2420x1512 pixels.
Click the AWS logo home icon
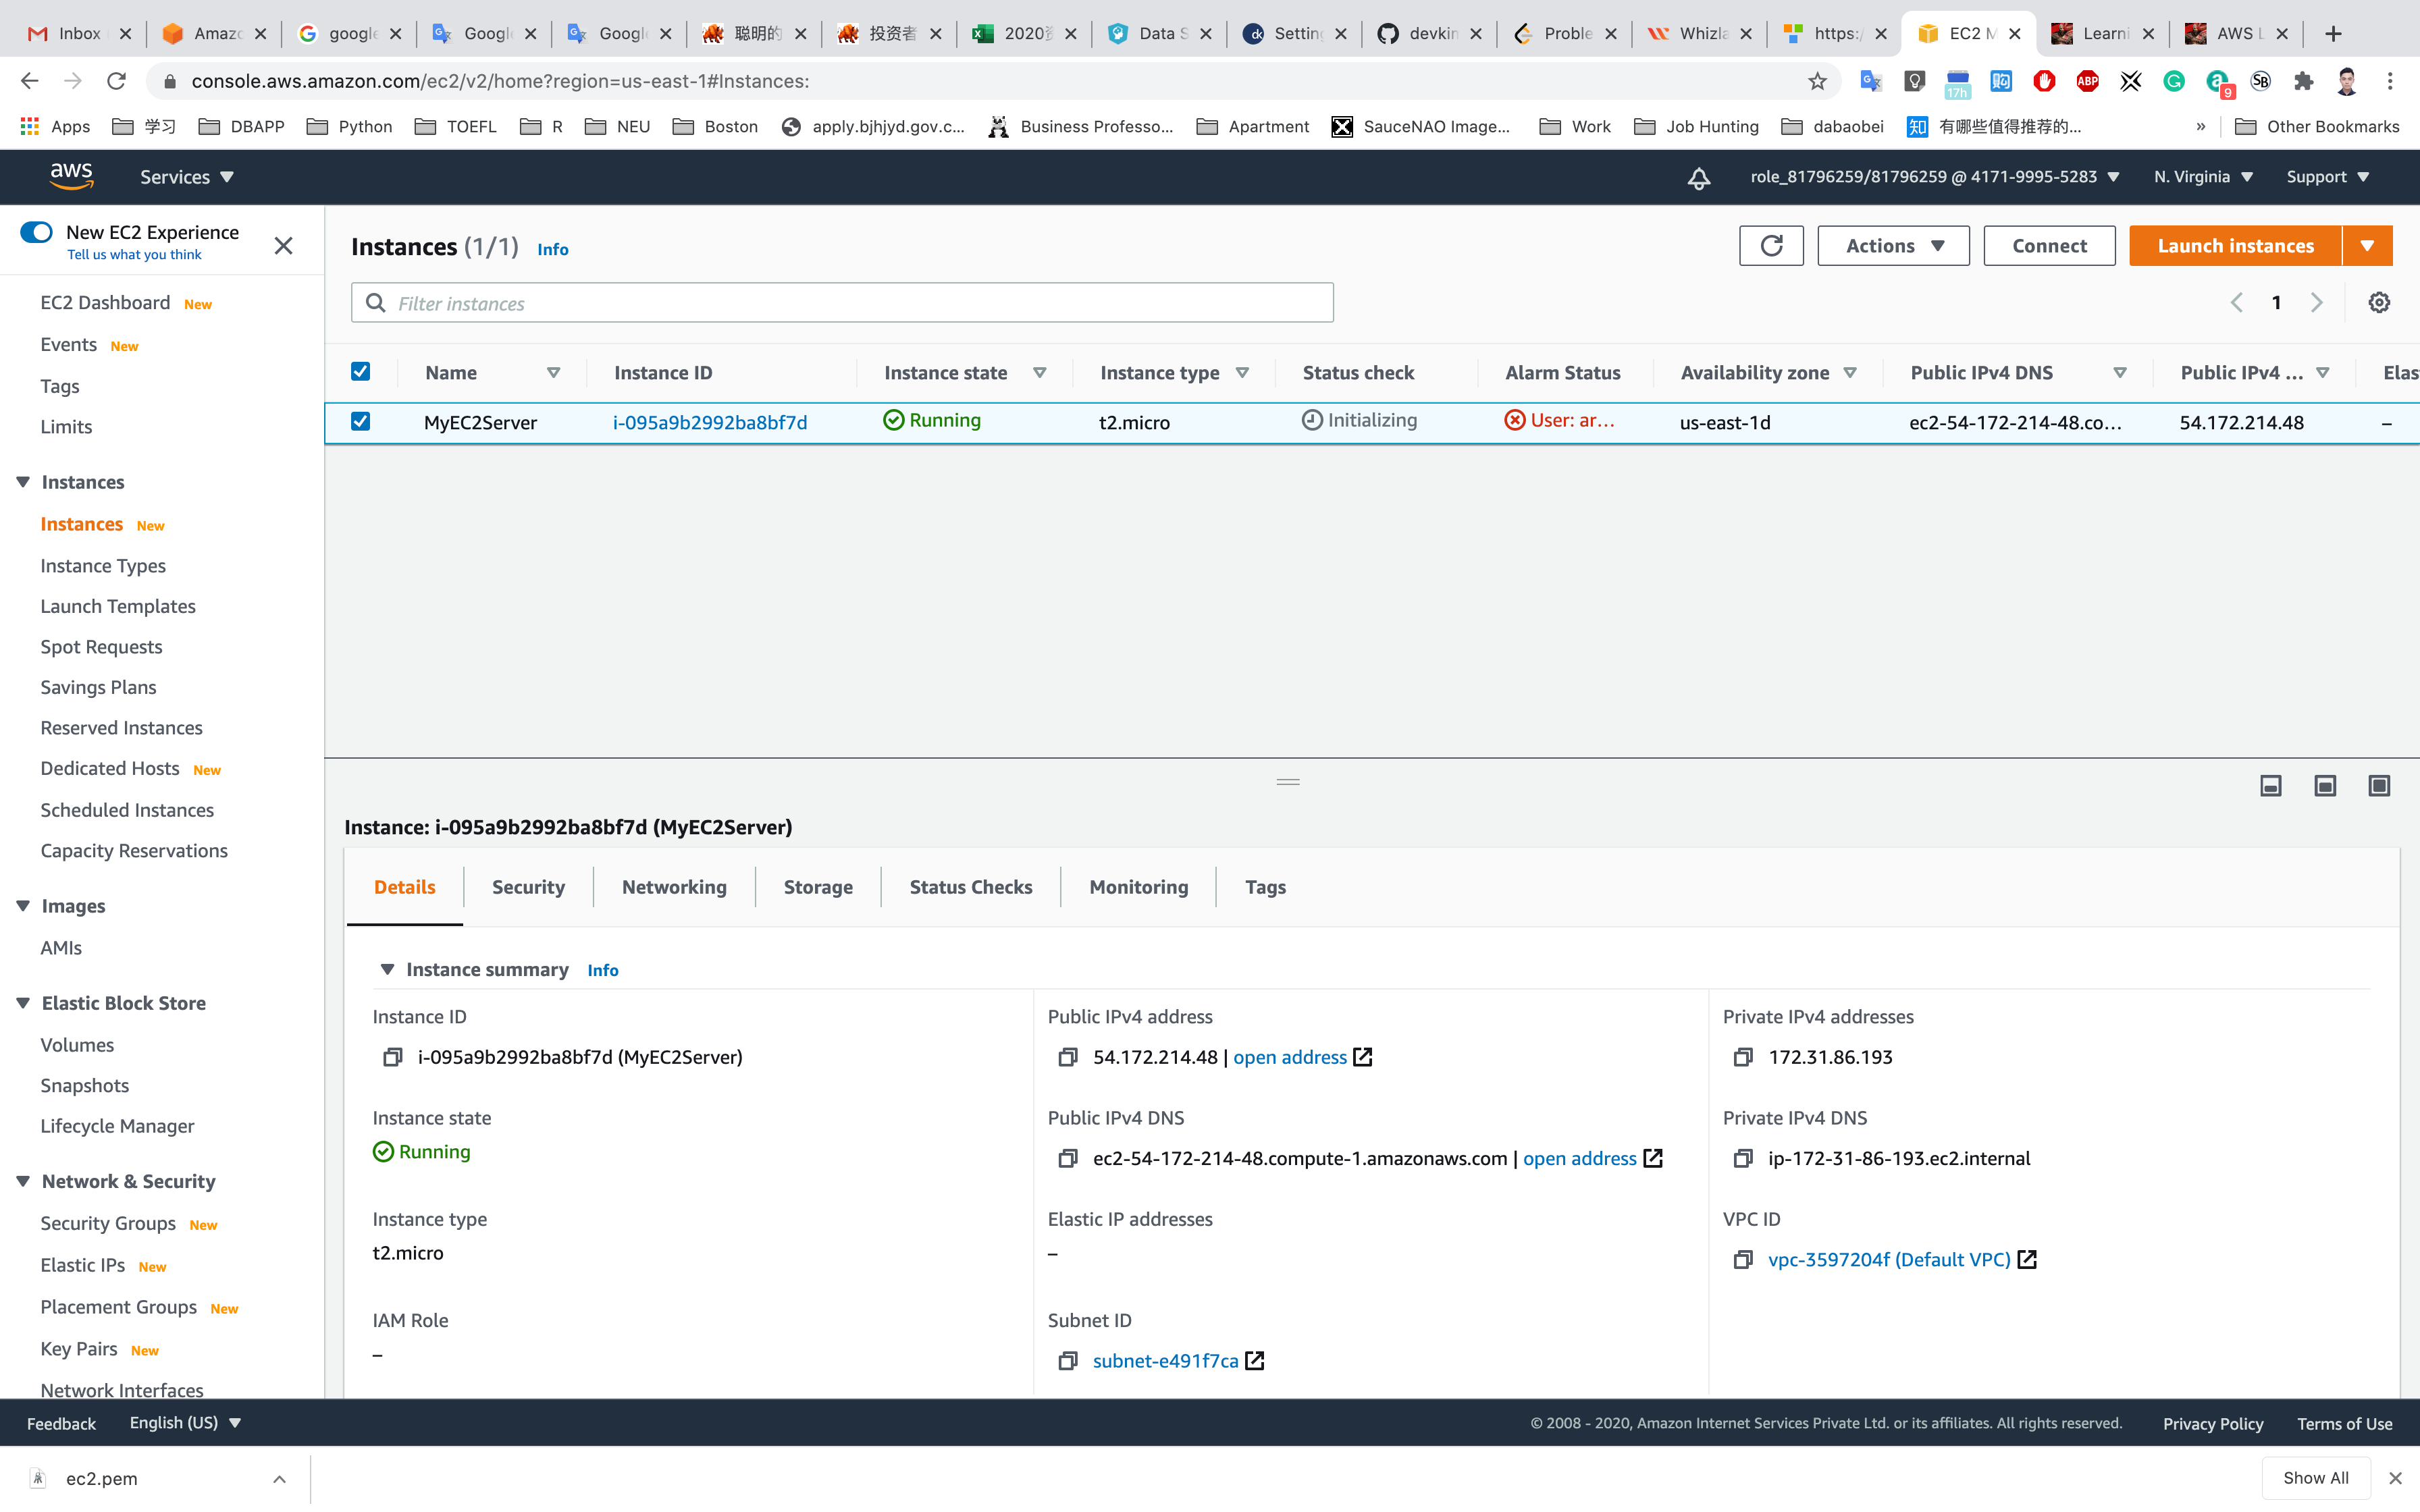coord(72,177)
